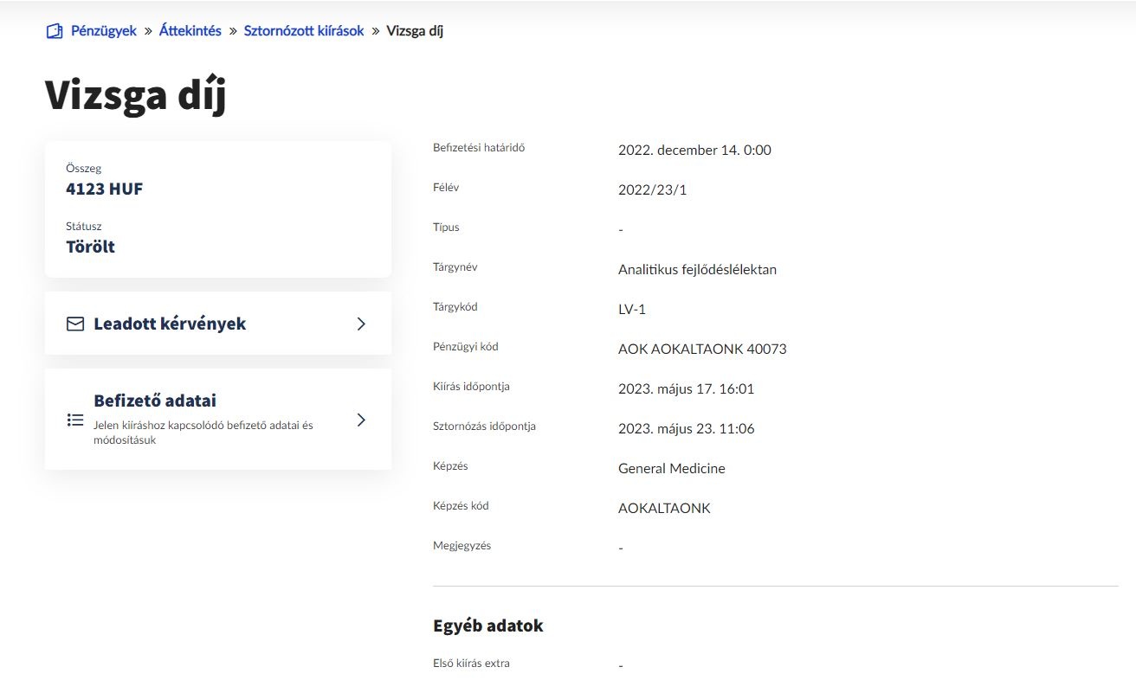Open Befizető adatai using its chevron arrow
Viewport: 1136px width, 680px height.
coord(361,420)
